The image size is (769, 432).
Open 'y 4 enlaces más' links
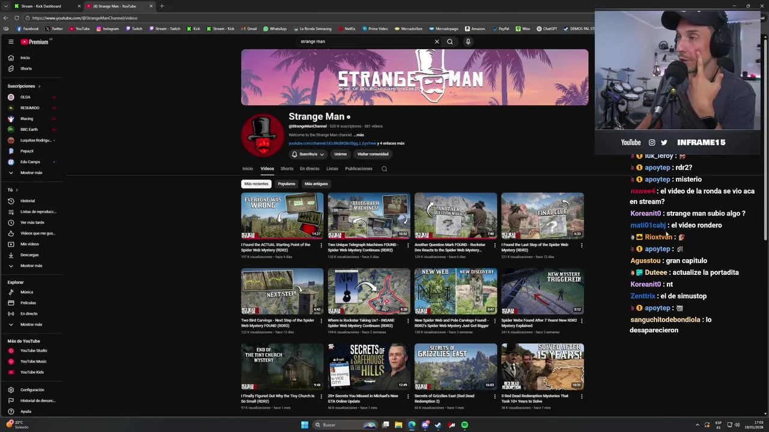[x=391, y=143]
